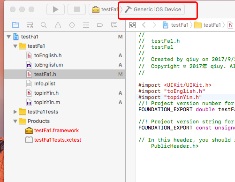Click the hammer icon beside Generic iOS Device
The width and height of the screenshot is (235, 182).
point(128,9)
